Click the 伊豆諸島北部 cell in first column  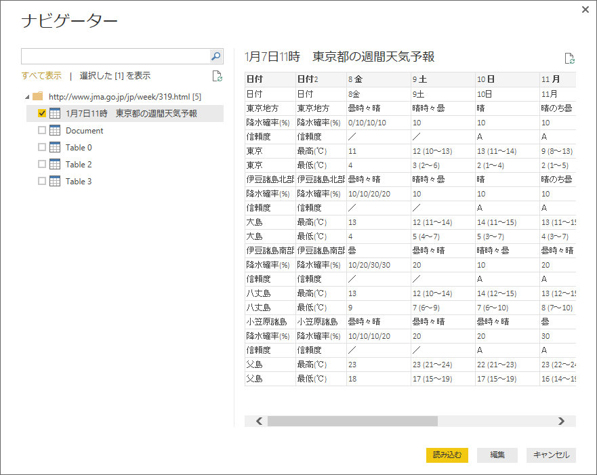(270, 180)
